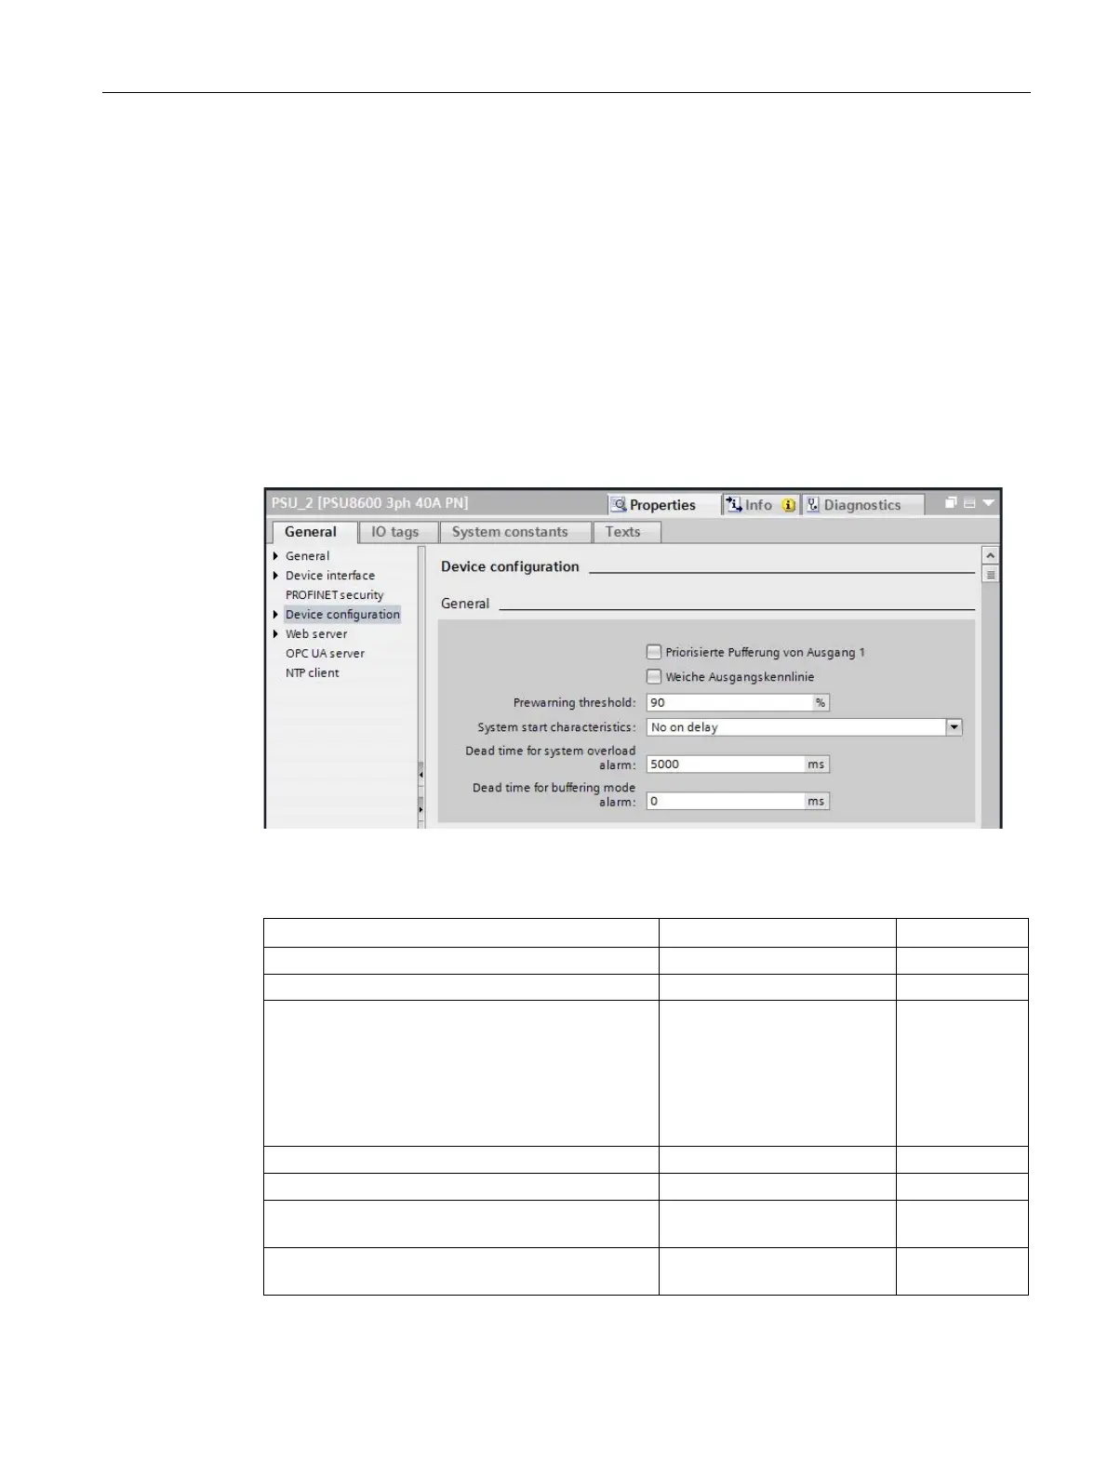Click the float window icon

[951, 503]
